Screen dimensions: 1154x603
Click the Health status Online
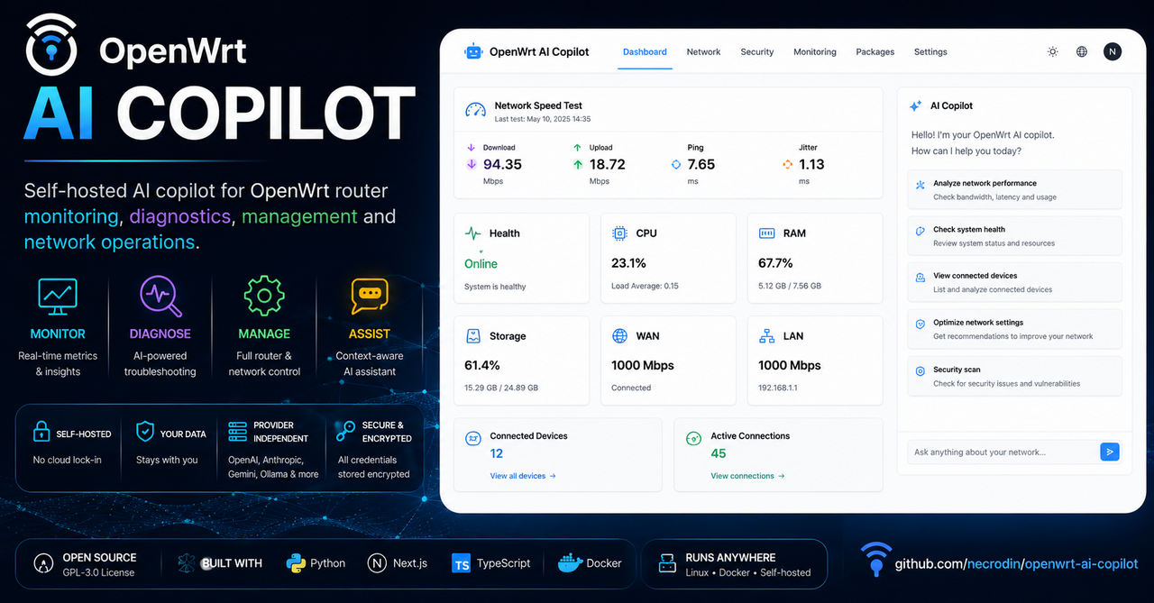click(481, 264)
